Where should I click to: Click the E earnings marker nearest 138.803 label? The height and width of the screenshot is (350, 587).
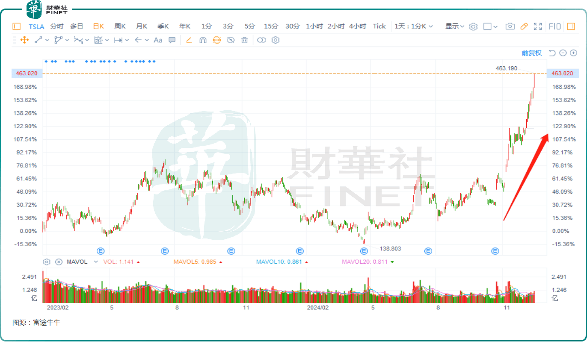click(x=364, y=251)
